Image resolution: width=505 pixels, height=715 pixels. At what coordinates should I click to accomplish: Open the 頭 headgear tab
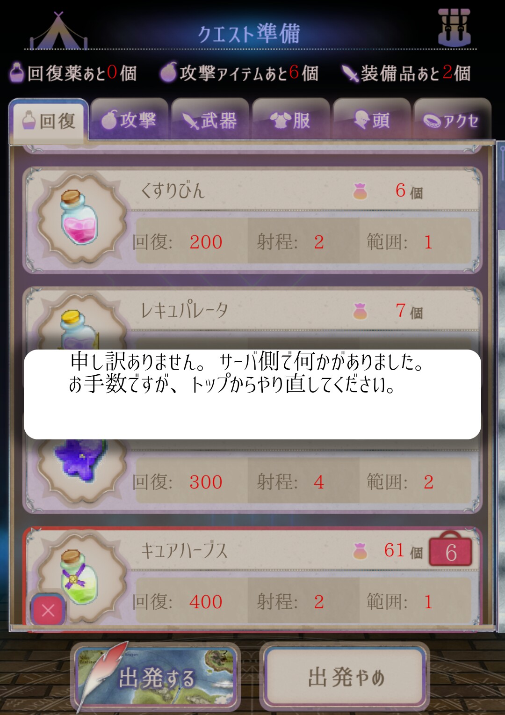tap(372, 120)
